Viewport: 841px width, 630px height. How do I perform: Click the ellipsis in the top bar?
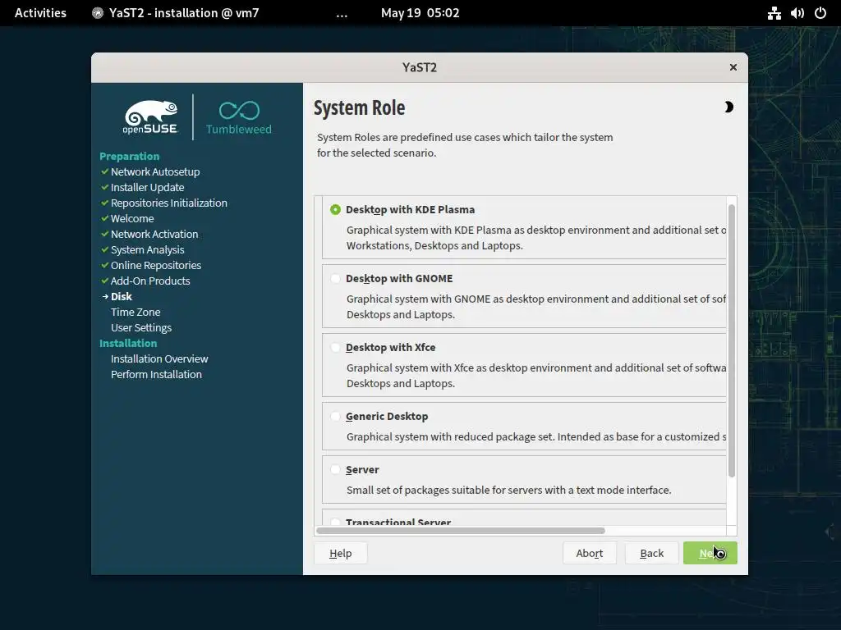[x=342, y=13]
